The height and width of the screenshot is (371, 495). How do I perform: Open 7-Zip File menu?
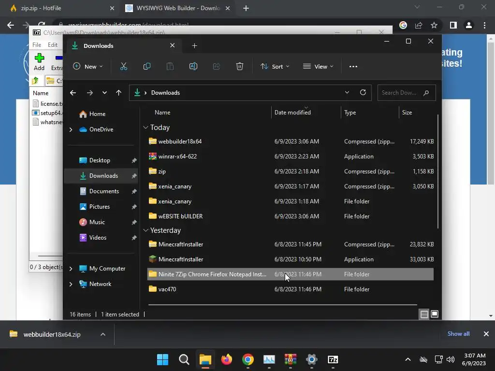tap(37, 45)
